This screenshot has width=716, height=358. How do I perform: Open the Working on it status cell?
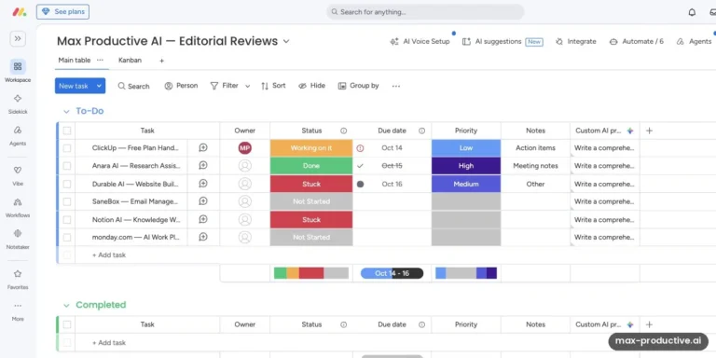pos(311,148)
